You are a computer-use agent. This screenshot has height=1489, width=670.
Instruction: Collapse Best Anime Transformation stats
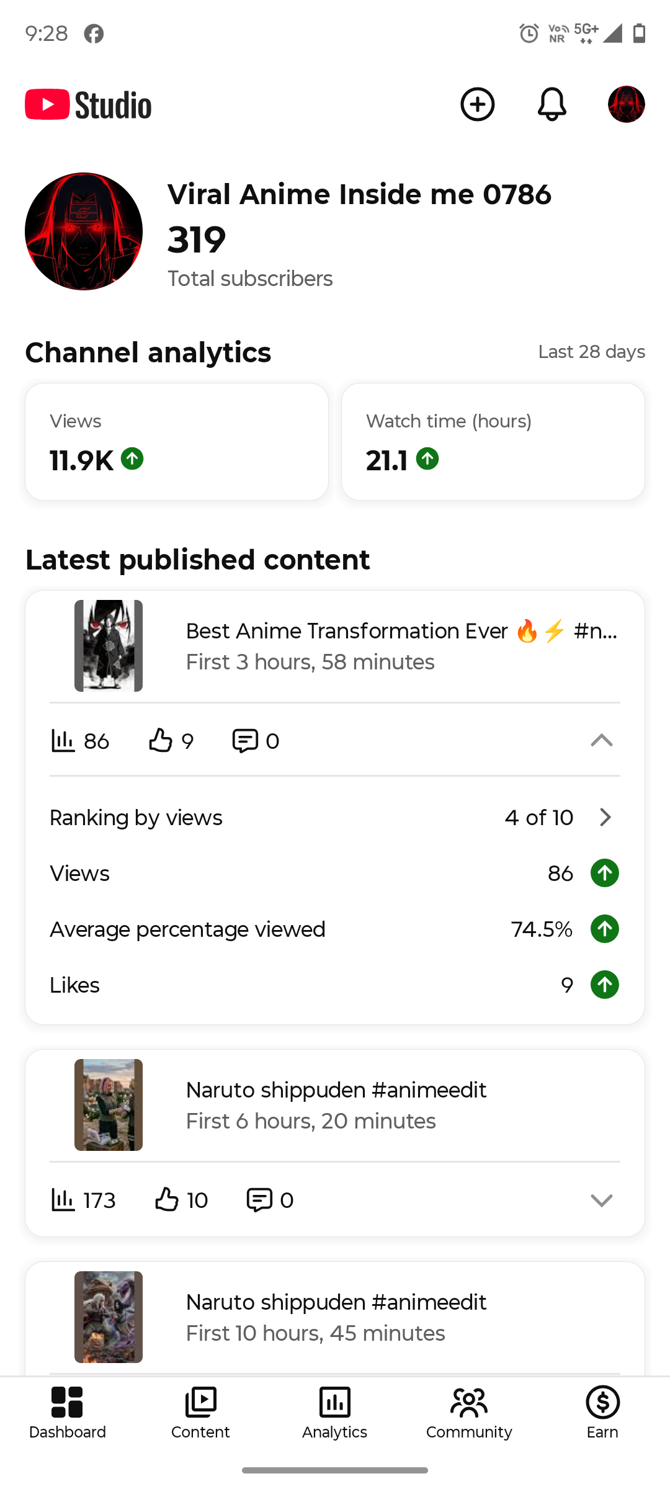(x=601, y=740)
